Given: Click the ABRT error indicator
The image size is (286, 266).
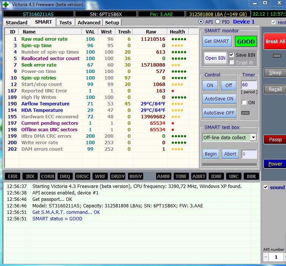Looking at the screenshot, I should pos(199,176).
